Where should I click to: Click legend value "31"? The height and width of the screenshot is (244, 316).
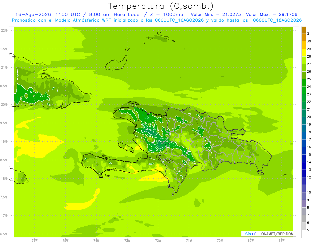point(309,34)
